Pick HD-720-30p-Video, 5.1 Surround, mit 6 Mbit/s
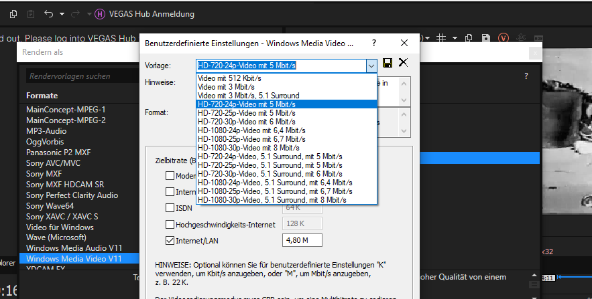Screen dimensions: 592x299 click(286, 174)
